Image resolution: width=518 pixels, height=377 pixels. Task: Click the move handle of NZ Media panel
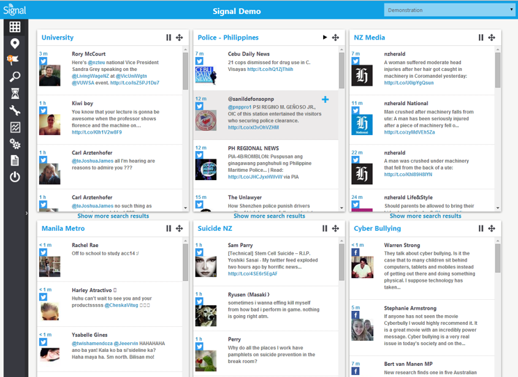click(492, 38)
